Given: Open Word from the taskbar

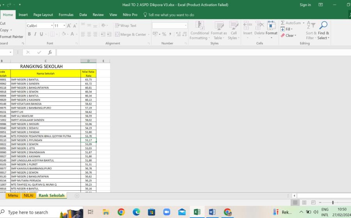Looking at the screenshot, I should tap(212, 212).
